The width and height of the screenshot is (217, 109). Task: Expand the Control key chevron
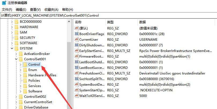pyautogui.click(x=20, y=65)
